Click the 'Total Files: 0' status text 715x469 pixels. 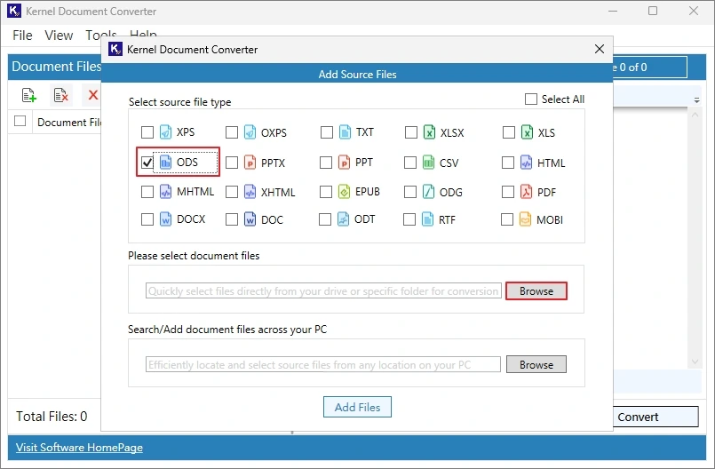coord(52,416)
